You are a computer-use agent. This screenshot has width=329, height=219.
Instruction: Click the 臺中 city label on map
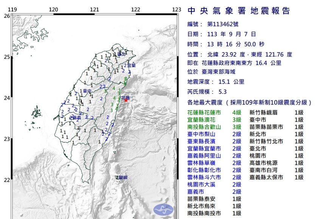pos(87,91)
